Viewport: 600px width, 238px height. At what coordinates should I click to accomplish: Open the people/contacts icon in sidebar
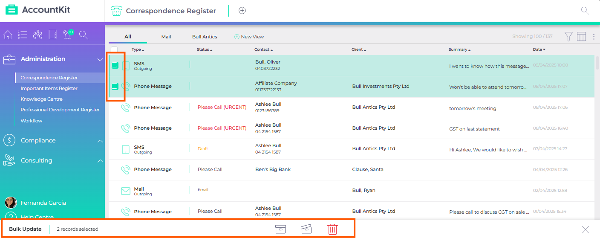(37, 35)
